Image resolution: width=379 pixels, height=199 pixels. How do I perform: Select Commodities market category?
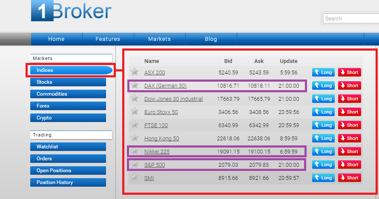coord(68,94)
